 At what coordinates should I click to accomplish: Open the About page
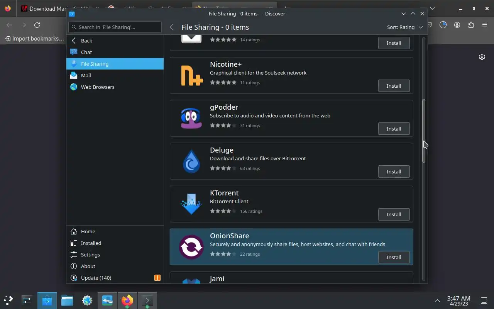[x=115, y=266]
